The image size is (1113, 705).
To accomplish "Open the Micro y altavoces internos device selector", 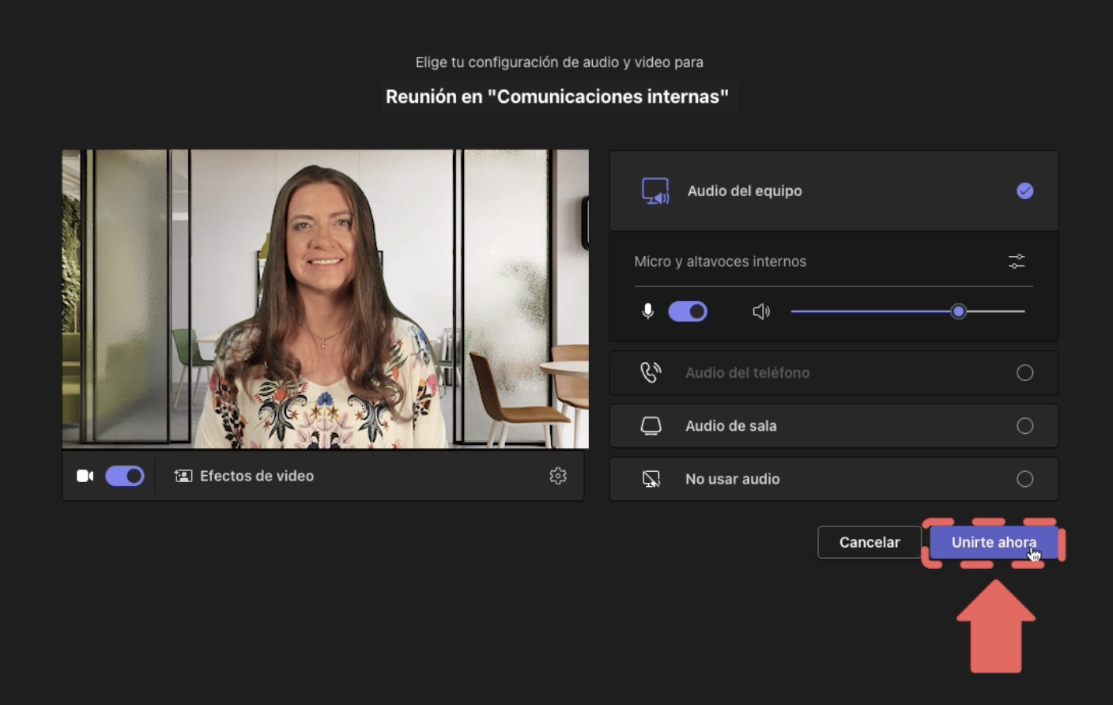I will [x=720, y=262].
